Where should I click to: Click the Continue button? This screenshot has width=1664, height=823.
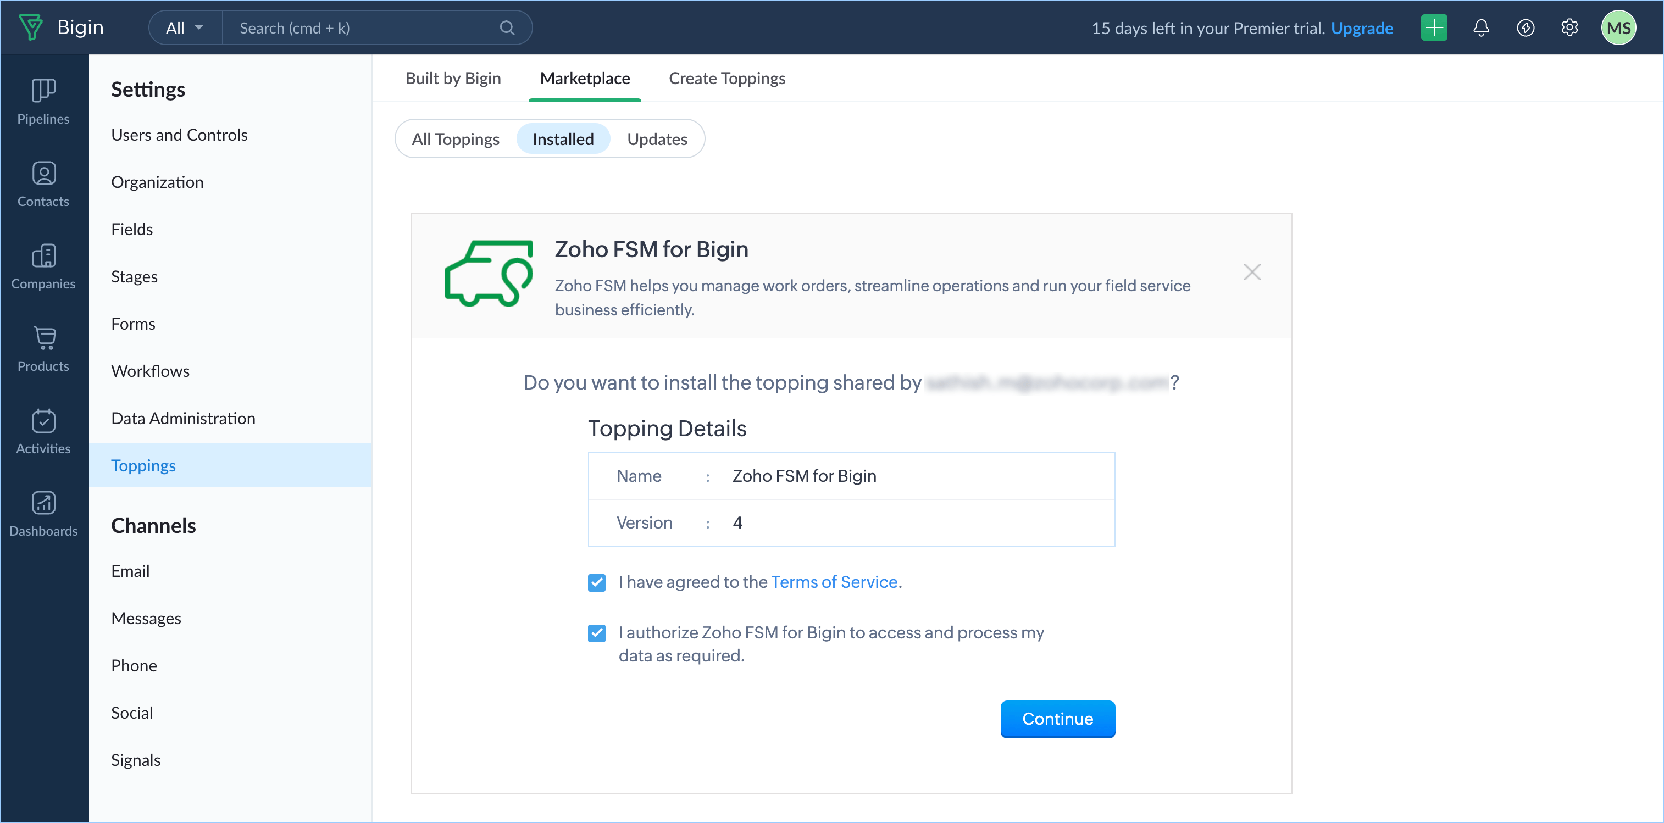[x=1057, y=719]
